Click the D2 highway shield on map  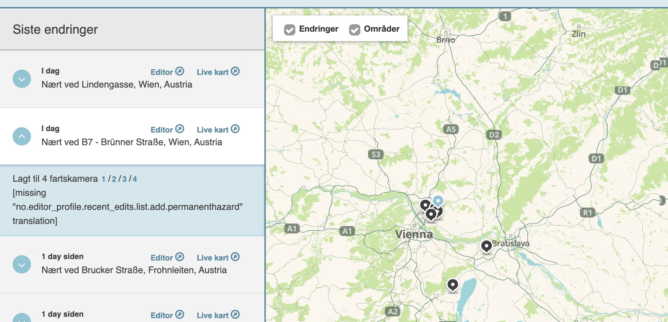[494, 135]
